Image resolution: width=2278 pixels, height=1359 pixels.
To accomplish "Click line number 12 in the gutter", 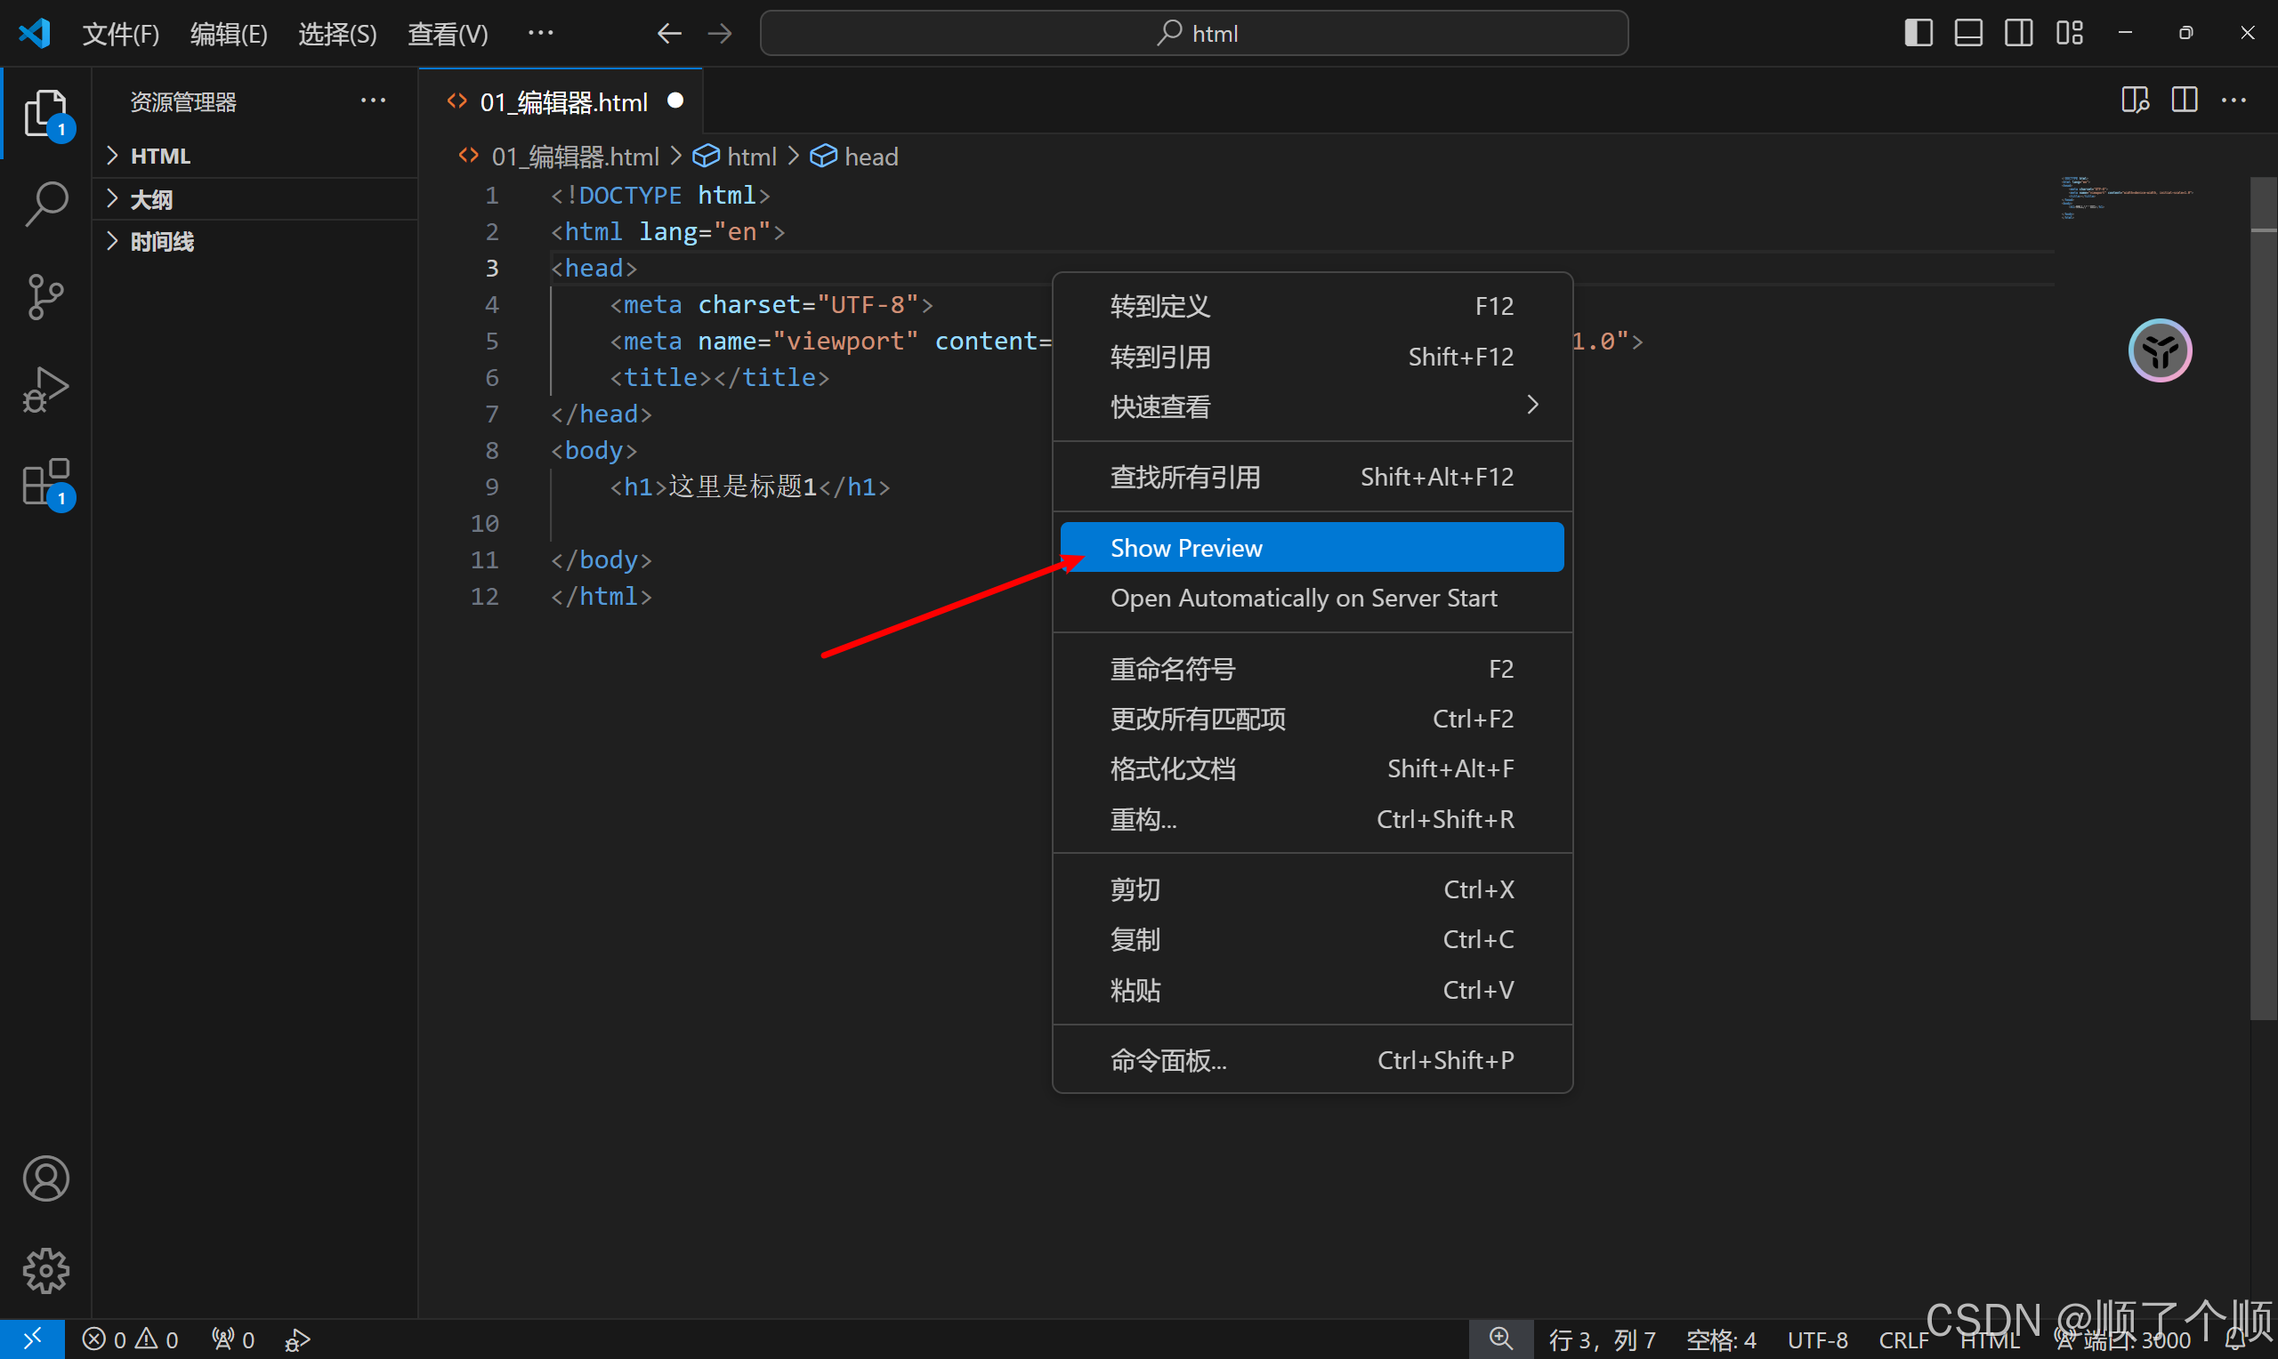I will tap(485, 596).
